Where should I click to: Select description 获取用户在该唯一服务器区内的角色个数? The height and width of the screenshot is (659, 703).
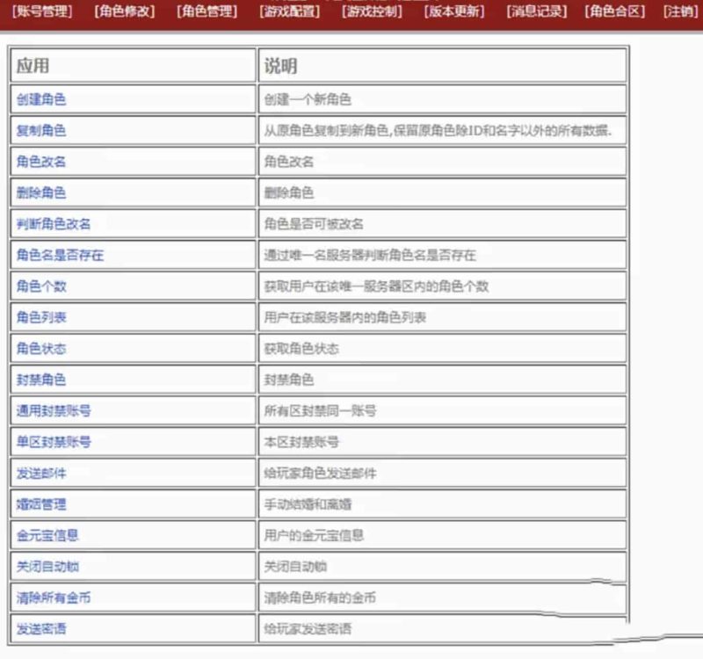click(376, 286)
